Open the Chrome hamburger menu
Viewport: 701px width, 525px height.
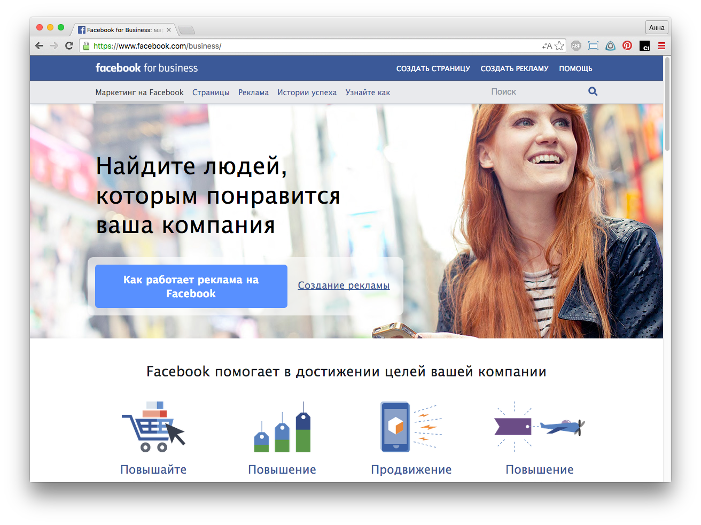point(661,46)
